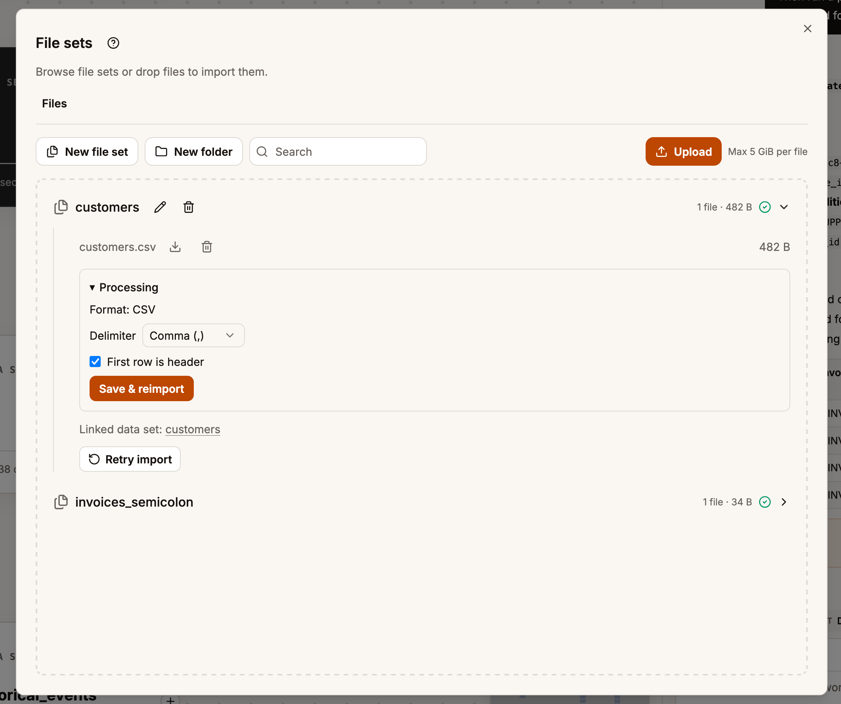This screenshot has width=841, height=704.
Task: Open the Delimiter dropdown
Action: click(x=193, y=336)
